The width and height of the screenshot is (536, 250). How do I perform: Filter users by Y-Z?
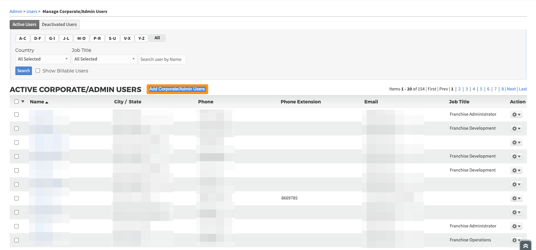[x=141, y=39]
